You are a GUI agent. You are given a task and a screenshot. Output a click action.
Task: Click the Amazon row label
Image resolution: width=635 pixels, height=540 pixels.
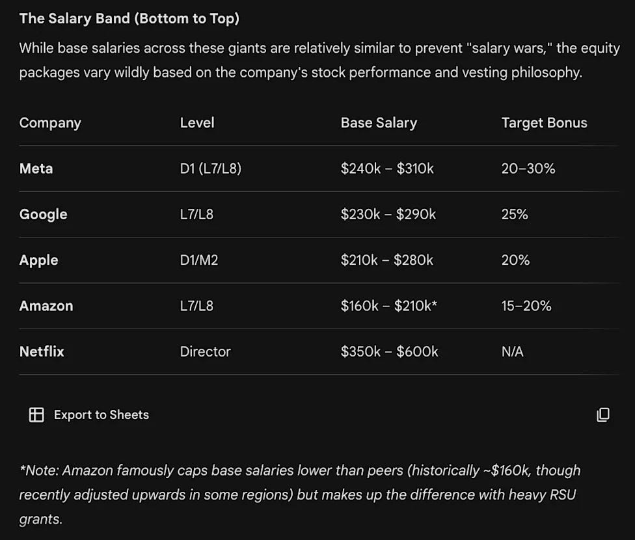[x=46, y=306]
